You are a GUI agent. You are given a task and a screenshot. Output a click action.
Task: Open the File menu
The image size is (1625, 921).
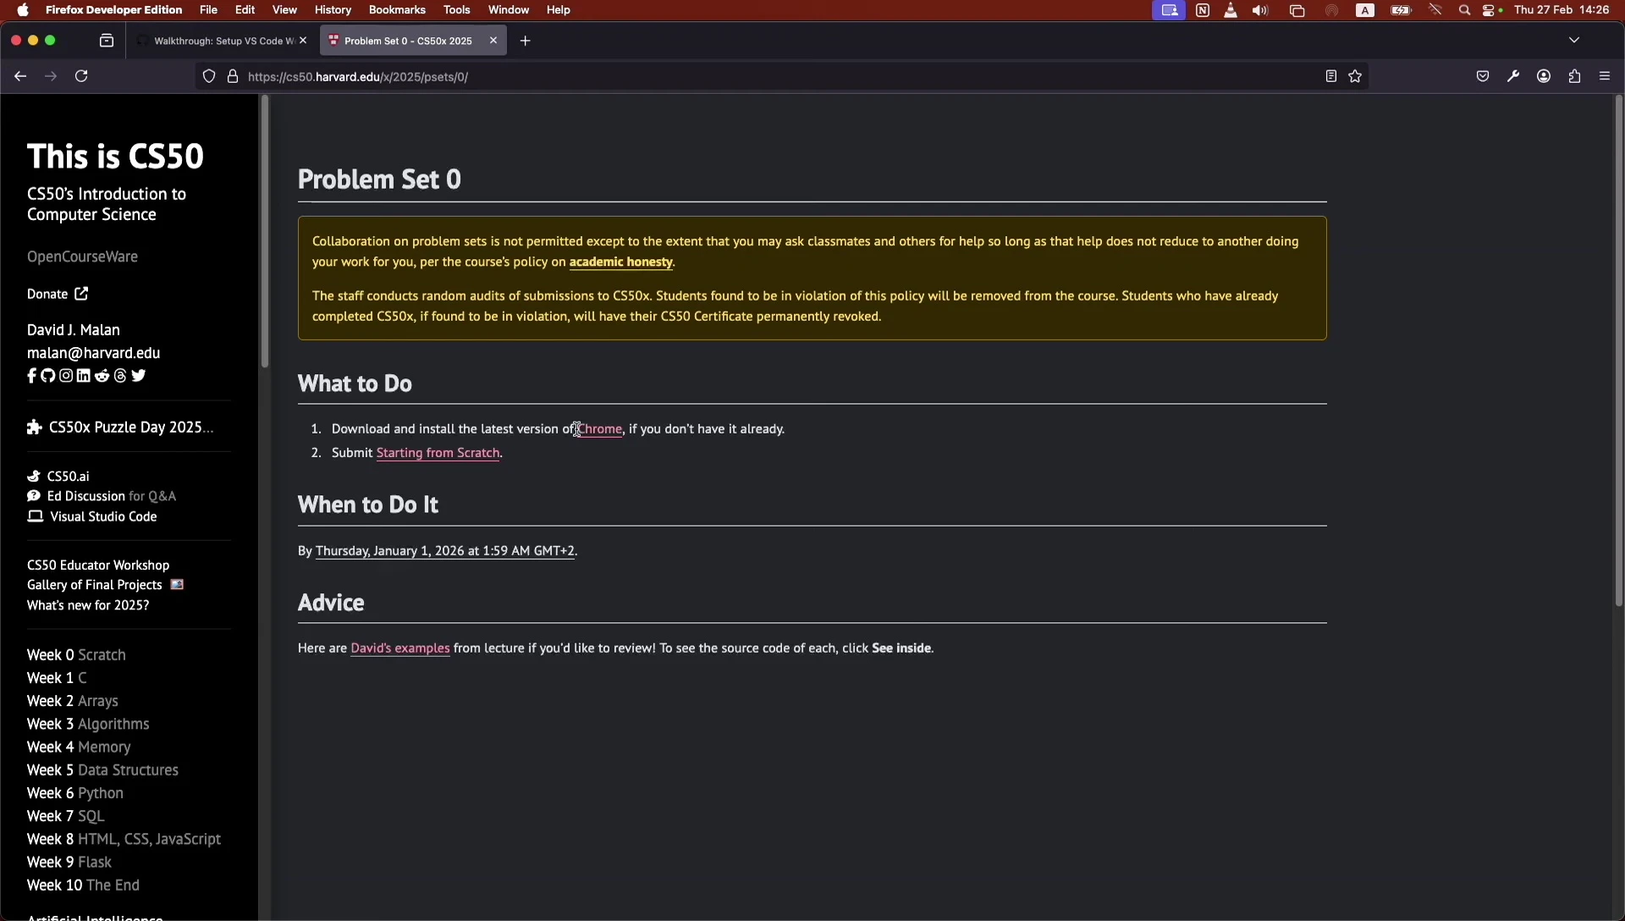coord(208,10)
